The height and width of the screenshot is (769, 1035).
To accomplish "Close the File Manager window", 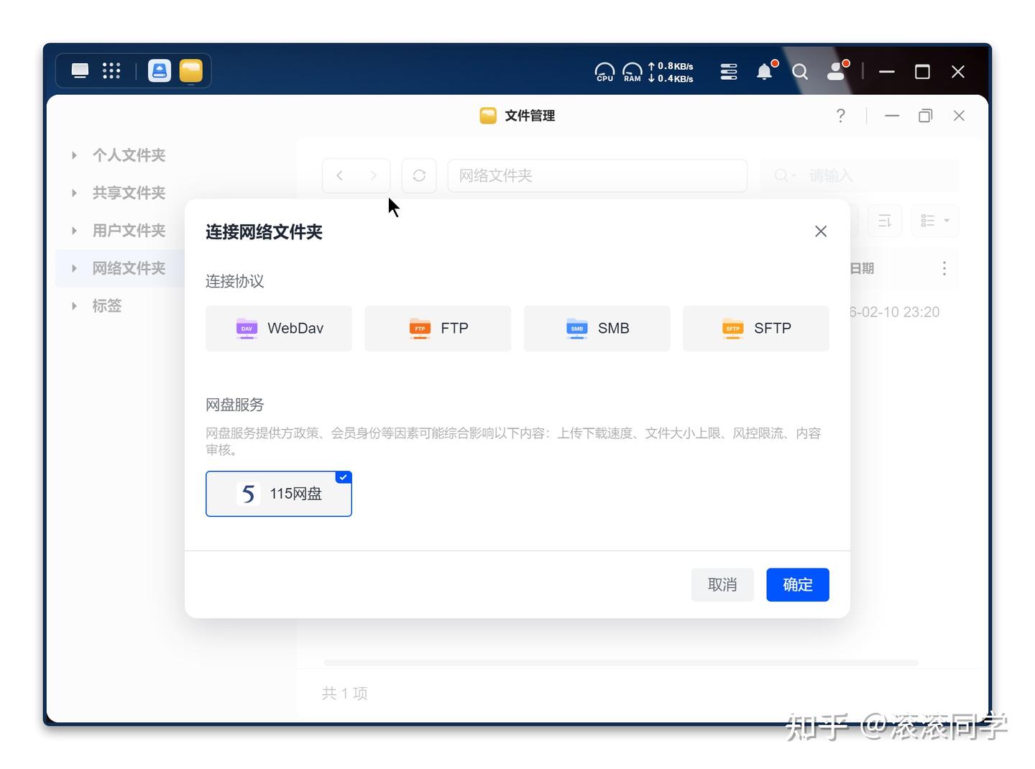I will pos(959,116).
